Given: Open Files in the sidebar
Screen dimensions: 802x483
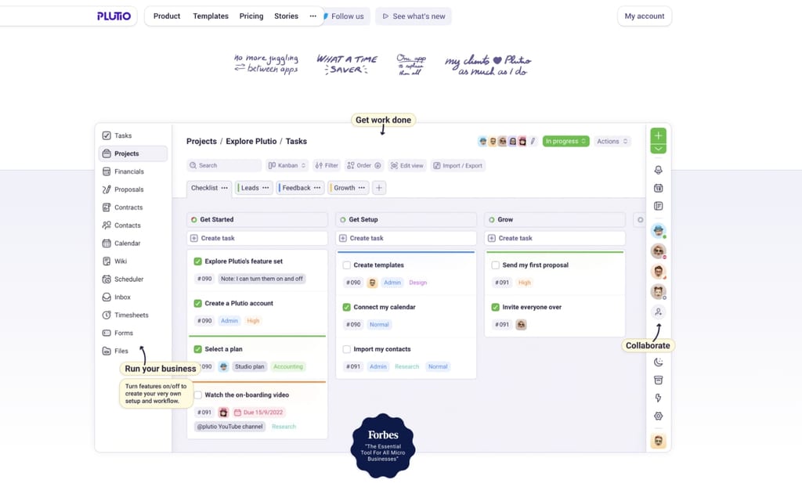Looking at the screenshot, I should click(115, 351).
